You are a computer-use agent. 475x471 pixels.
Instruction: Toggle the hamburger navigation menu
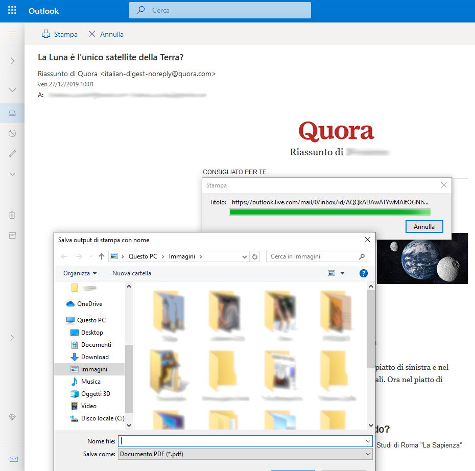tap(12, 34)
